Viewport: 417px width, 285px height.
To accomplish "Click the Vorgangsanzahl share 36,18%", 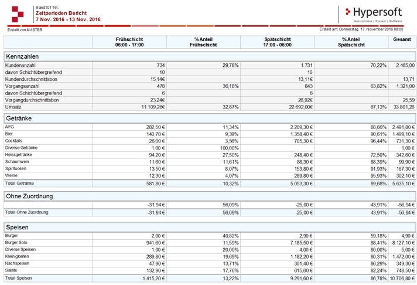I will (230, 86).
